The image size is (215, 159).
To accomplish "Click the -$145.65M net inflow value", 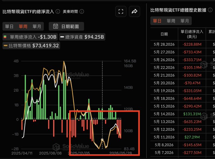I will [x=192, y=145].
